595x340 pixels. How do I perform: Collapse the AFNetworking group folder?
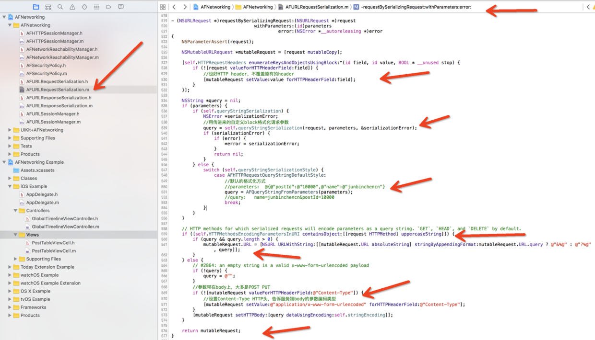10,25
